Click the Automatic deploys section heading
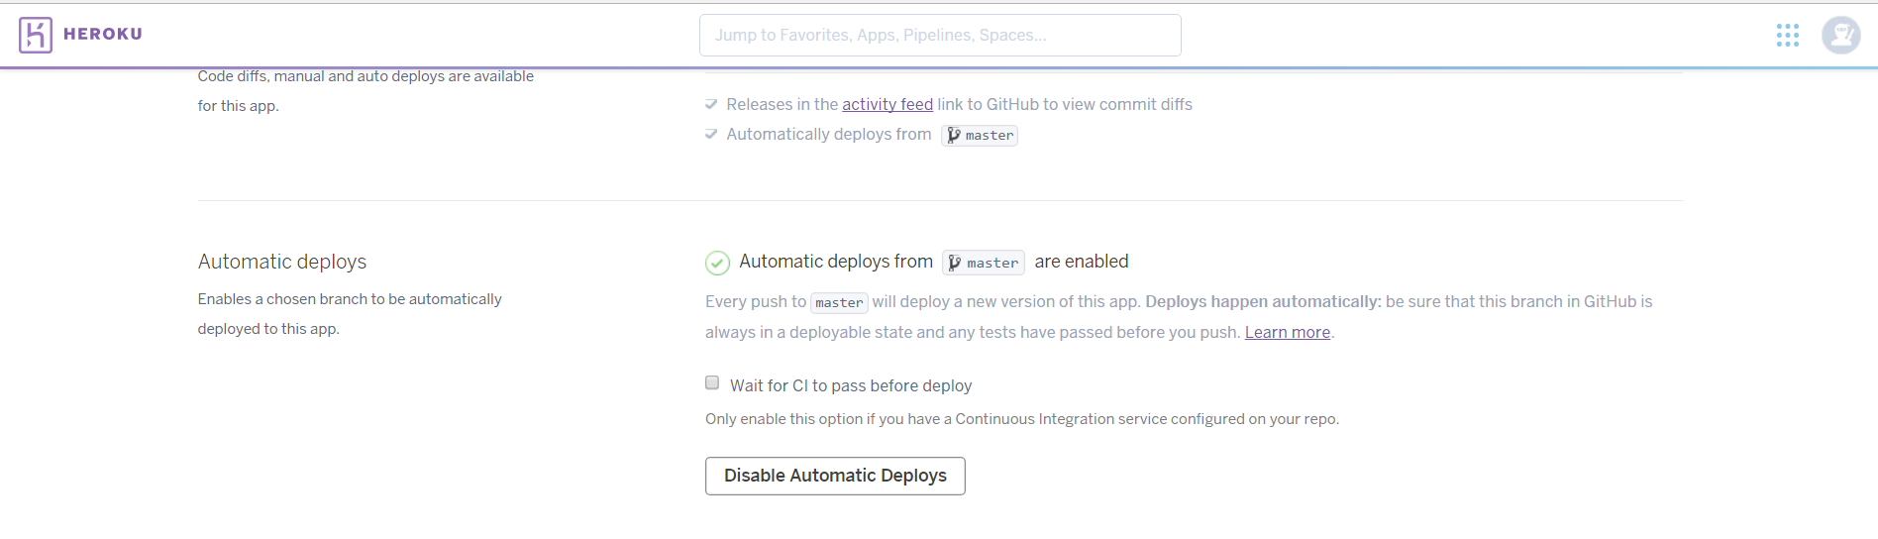1878x539 pixels. [282, 262]
